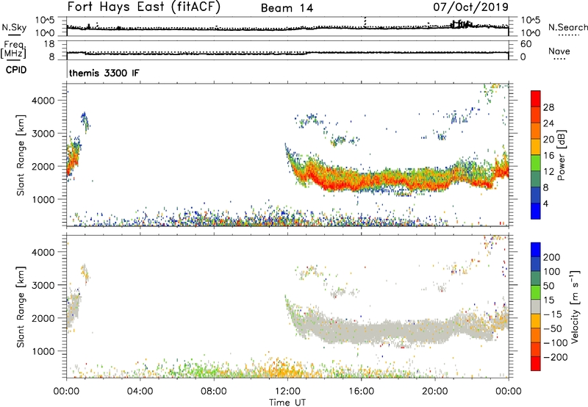Screen dimensions: 588x407
Task: Click the '4000' tick of power panel
Action: pos(43,101)
